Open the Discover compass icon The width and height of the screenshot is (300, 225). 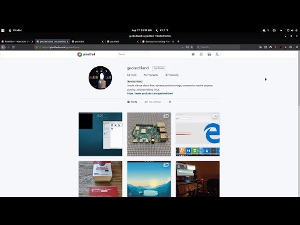tap(201, 54)
